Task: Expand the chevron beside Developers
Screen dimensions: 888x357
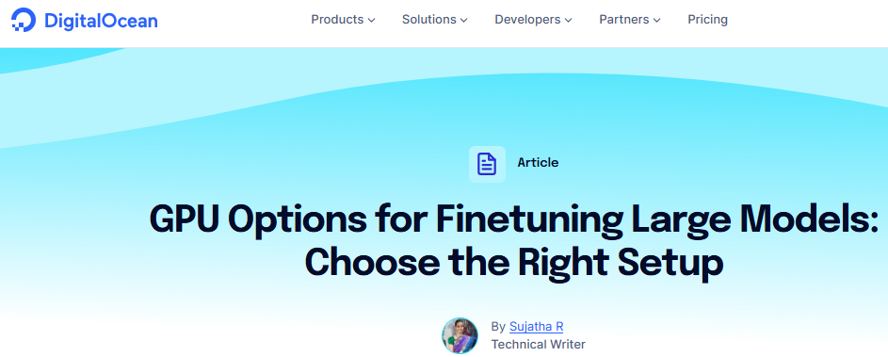Action: pos(568,21)
